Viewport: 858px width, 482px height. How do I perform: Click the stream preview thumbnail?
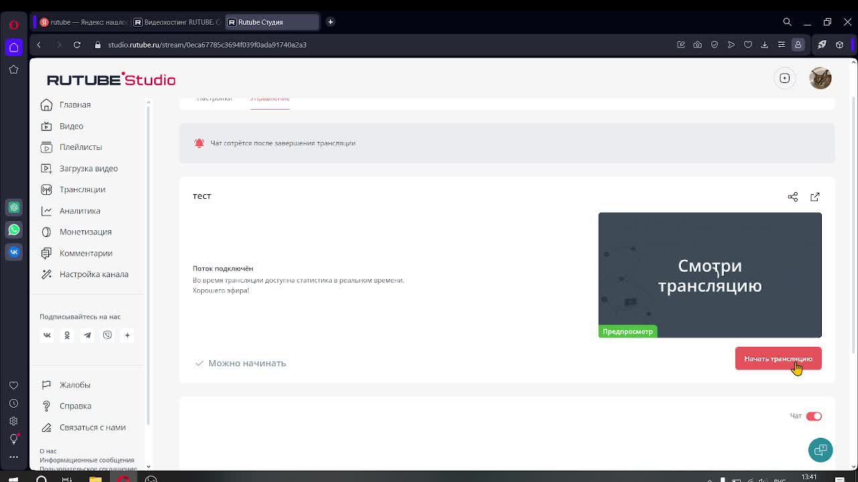point(710,275)
